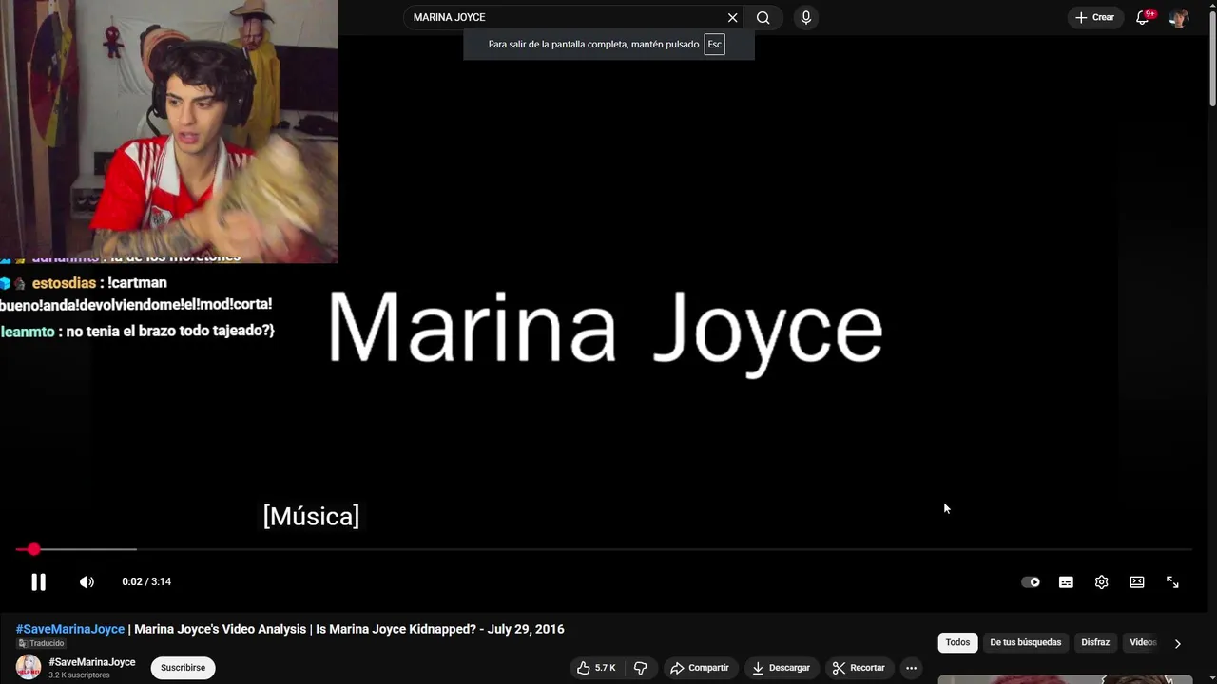Click the Descargar download button

coord(781,668)
